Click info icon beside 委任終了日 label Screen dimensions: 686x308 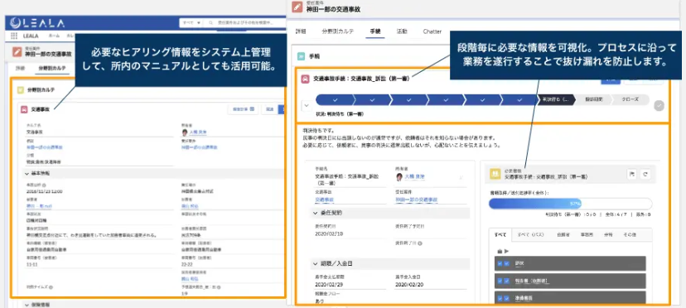click(420, 243)
